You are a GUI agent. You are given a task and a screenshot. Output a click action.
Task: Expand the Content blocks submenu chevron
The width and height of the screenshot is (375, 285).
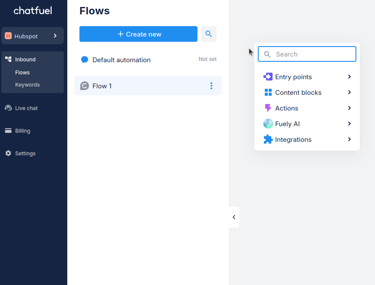(x=349, y=93)
